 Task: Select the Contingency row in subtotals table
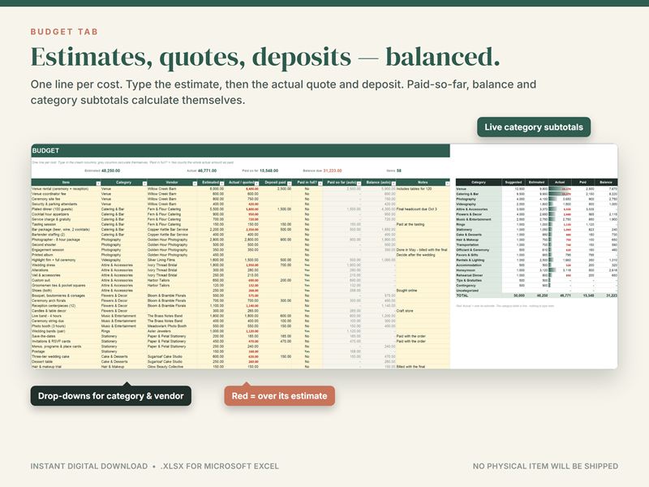536,286
